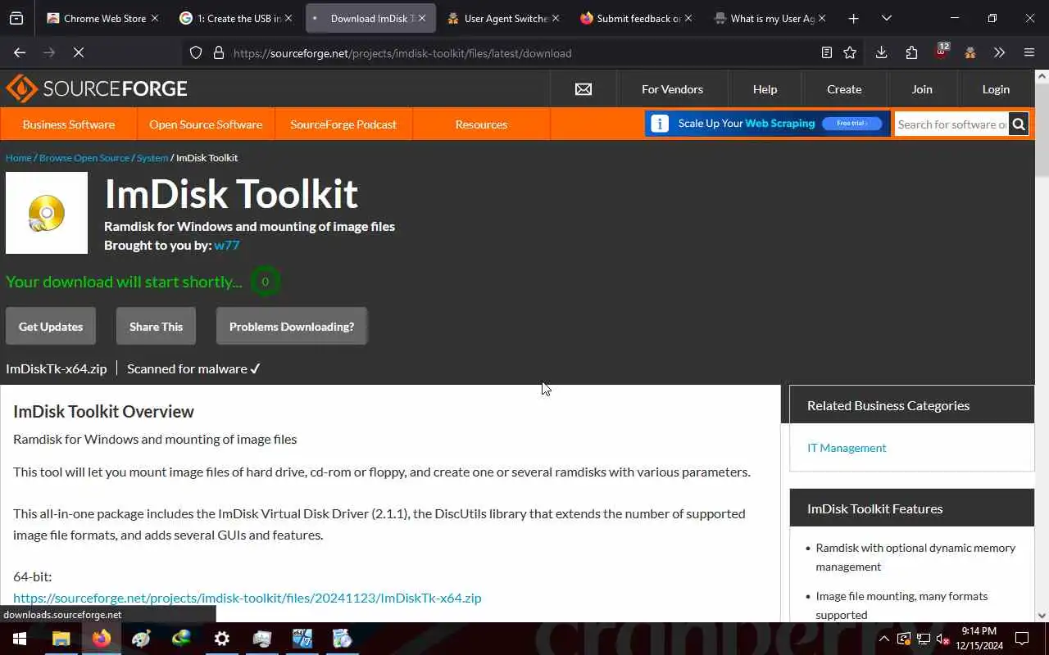Open the ImDiskTk-x64.zip 64-bit download link

pyautogui.click(x=247, y=598)
